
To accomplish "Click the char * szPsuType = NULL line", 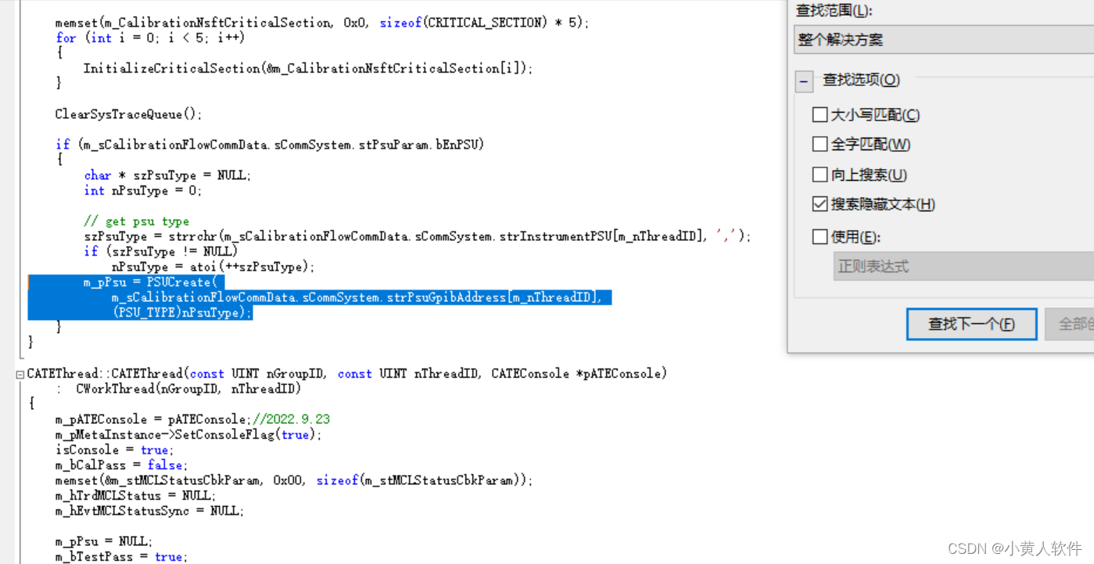I will [167, 175].
